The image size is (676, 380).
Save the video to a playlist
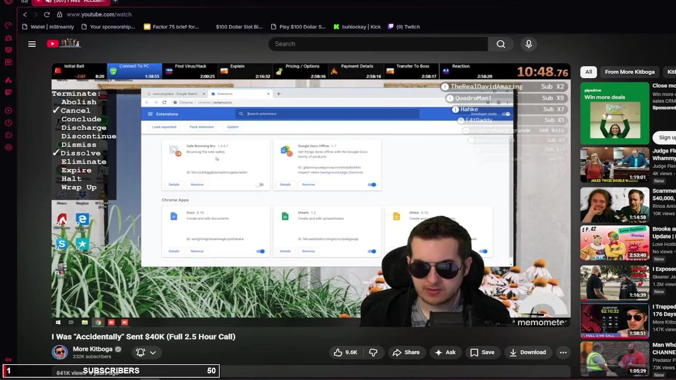point(482,352)
